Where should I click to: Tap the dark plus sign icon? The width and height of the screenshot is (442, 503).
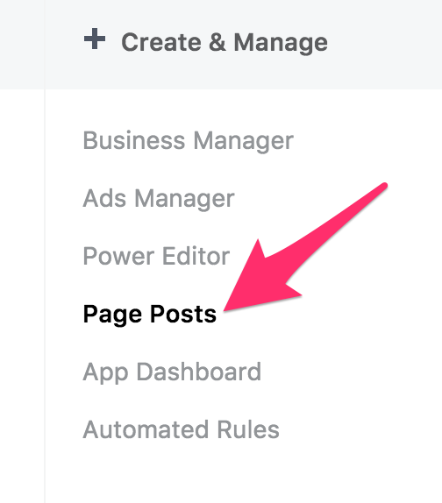click(95, 39)
